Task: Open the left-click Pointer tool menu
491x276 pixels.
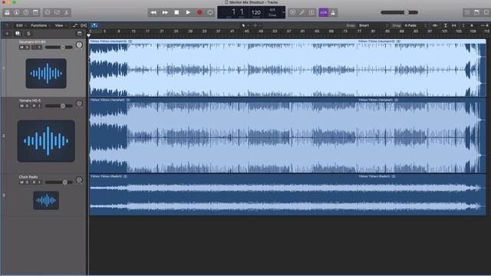Action: click(x=245, y=25)
